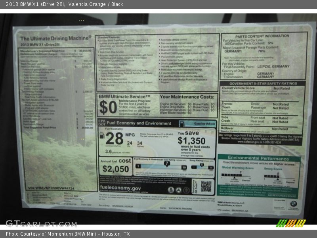Viewport: 317px width, 238px height.
Task: Click 'Wiper Blade Inserts: $0' line
Action: pyautogui.click(x=176, y=113)
